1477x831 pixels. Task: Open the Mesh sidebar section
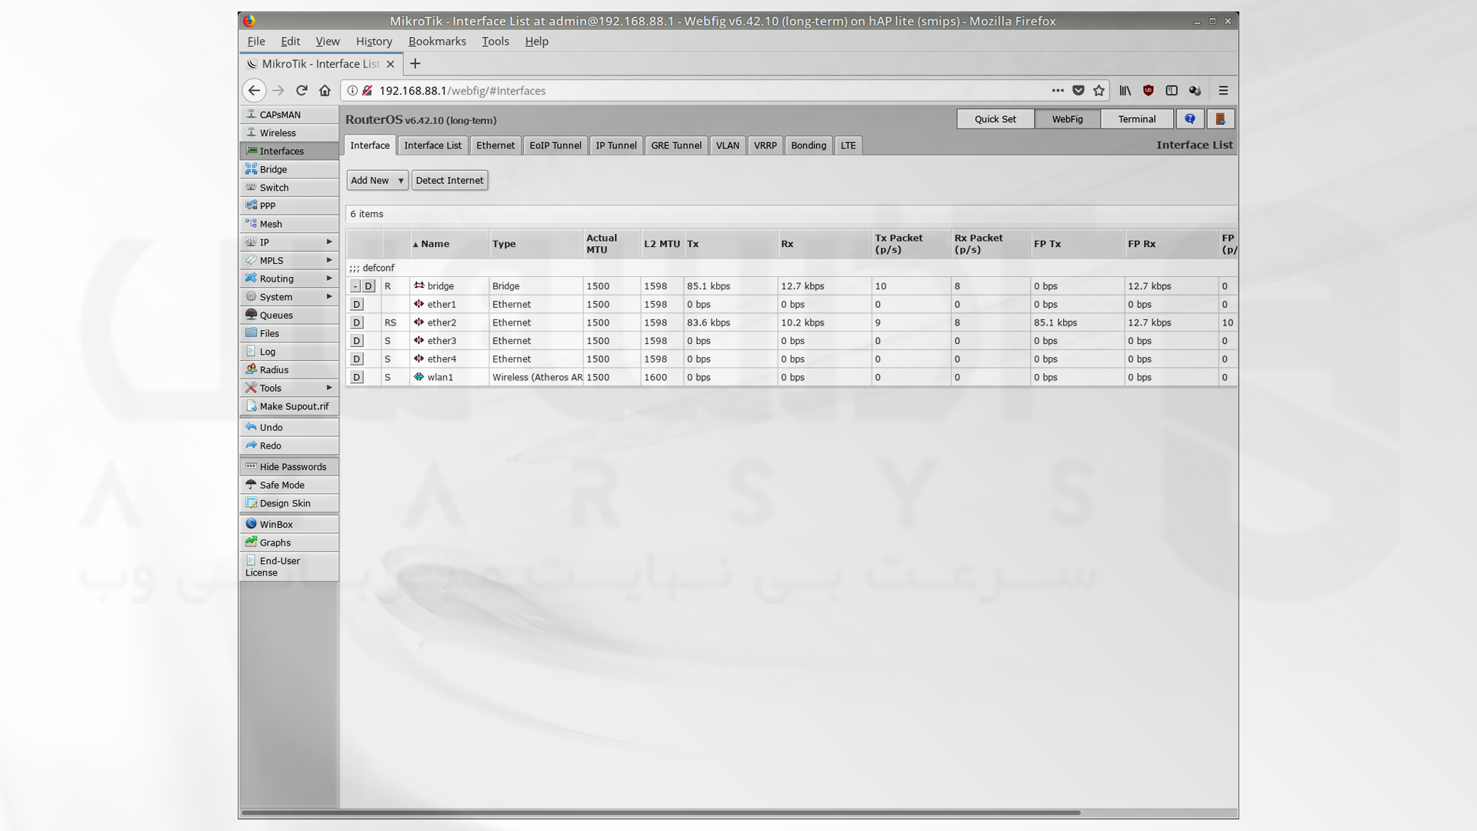288,224
